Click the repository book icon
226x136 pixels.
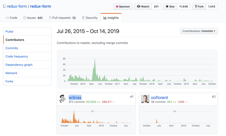tap(4, 6)
